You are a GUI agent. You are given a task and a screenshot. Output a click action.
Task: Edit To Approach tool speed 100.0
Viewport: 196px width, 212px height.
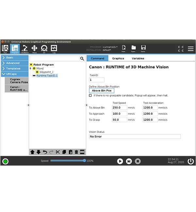(120, 114)
